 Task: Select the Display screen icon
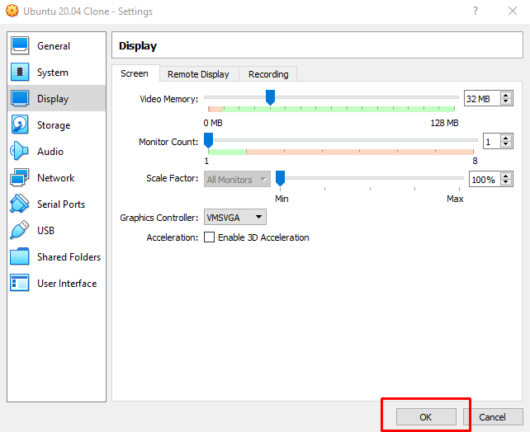20,98
